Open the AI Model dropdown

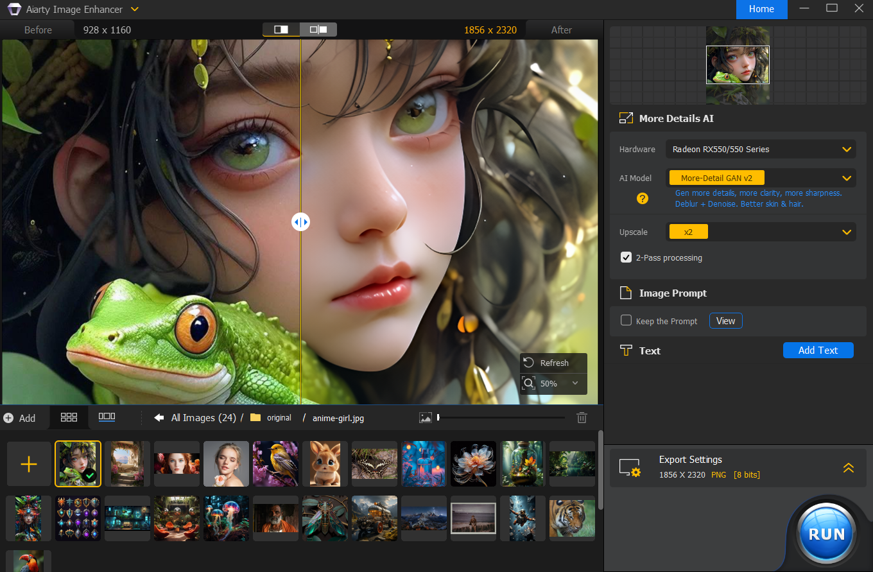(761, 178)
